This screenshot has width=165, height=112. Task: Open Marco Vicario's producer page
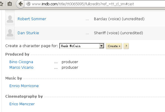(21, 68)
